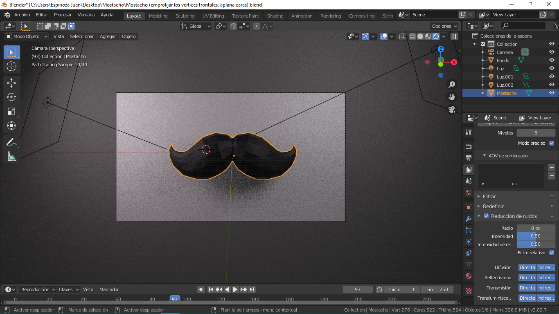559x314 pixels.
Task: Click the zoom magnifier viewport icon
Action: click(x=452, y=85)
